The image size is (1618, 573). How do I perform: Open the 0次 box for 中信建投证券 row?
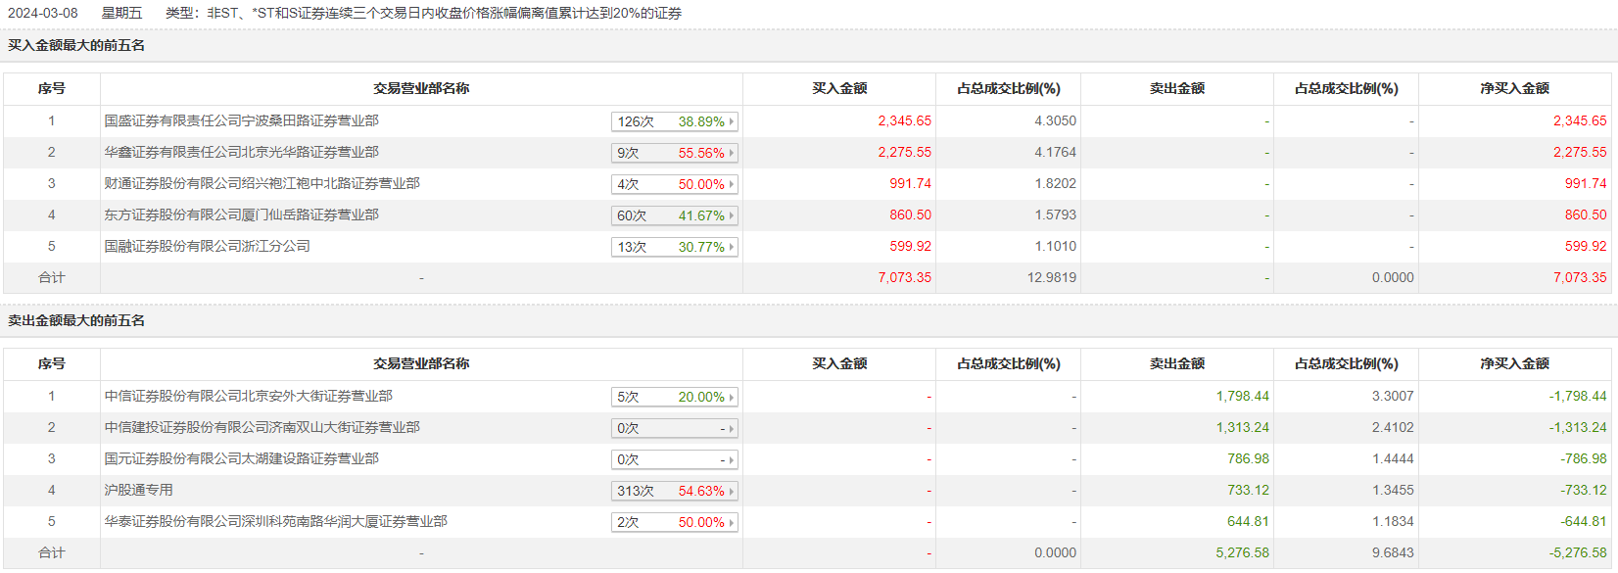674,429
